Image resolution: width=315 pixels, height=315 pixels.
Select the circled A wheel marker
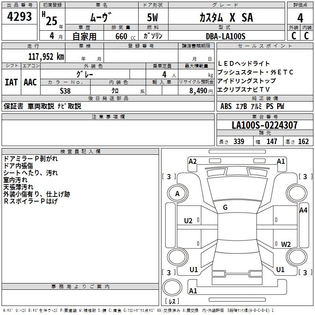click(177, 194)
